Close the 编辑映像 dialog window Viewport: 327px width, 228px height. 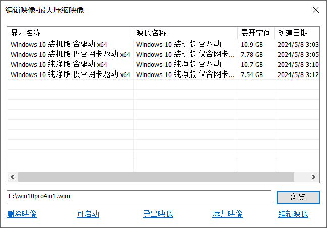(315, 10)
